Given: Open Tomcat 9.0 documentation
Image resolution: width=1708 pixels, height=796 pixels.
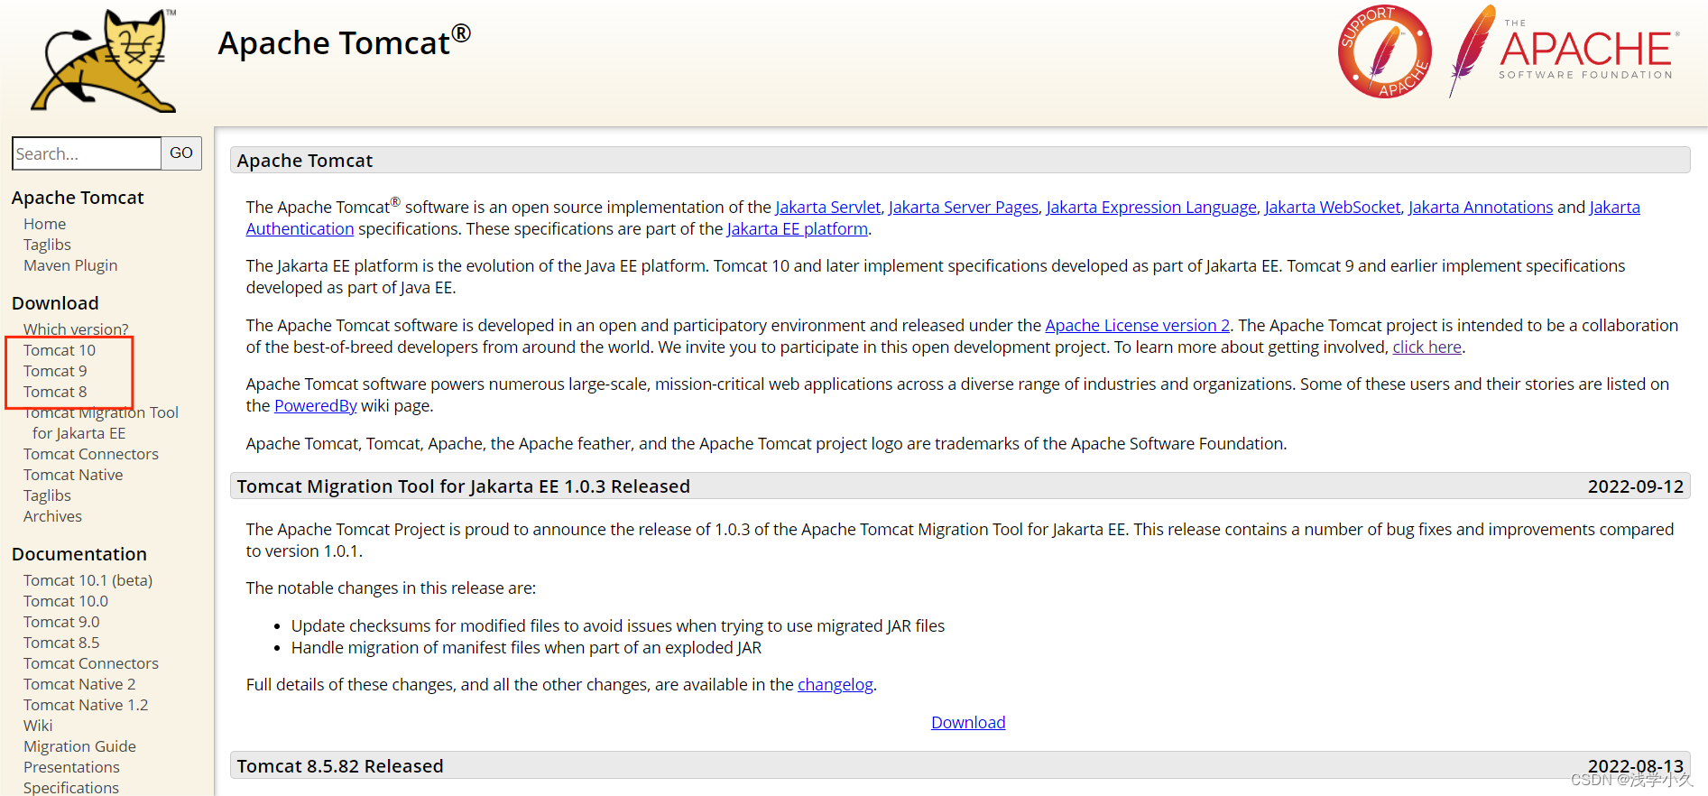Looking at the screenshot, I should coord(61,622).
